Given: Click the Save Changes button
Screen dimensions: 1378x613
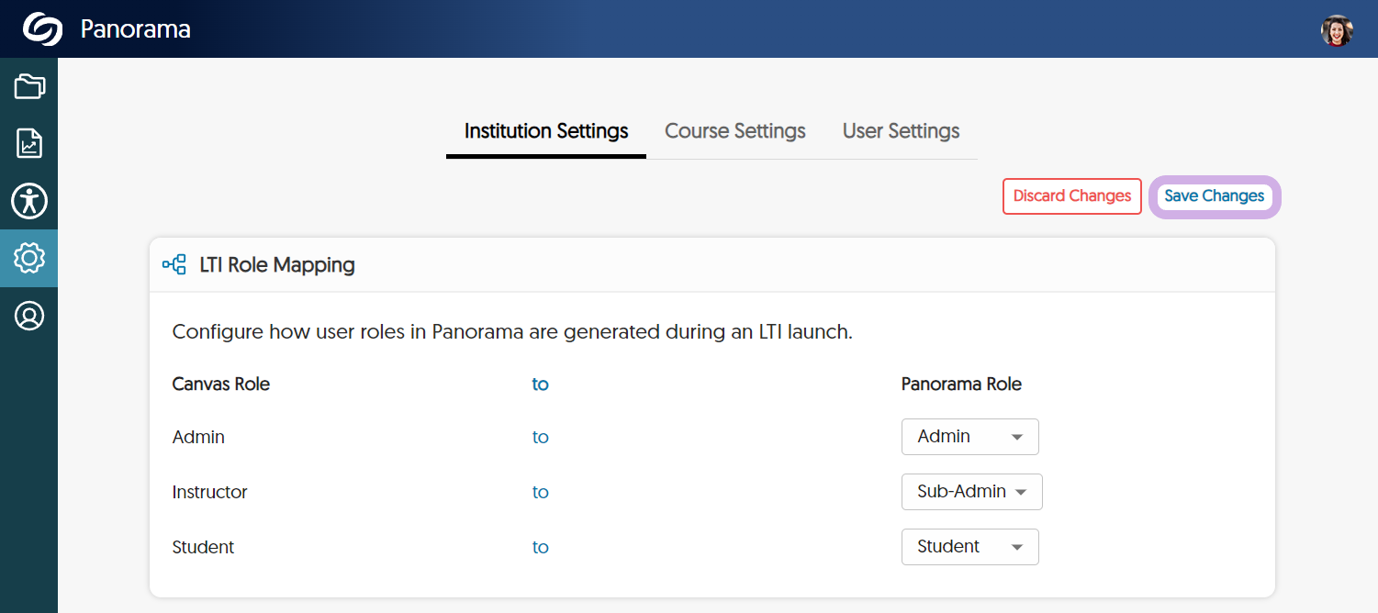Looking at the screenshot, I should 1215,196.
